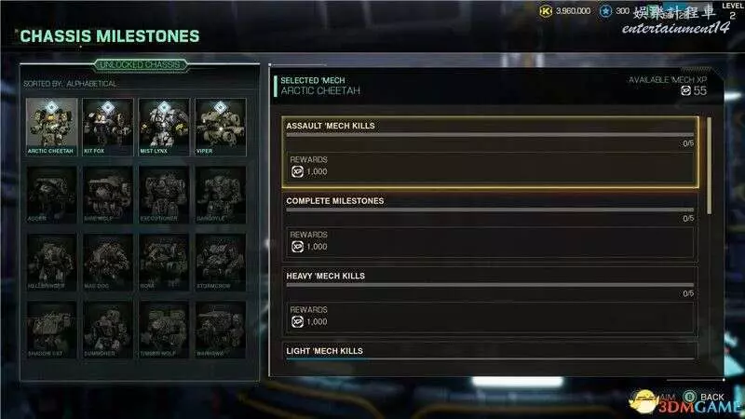
Task: Choose the locked Gargoyle chassis
Action: tap(221, 195)
